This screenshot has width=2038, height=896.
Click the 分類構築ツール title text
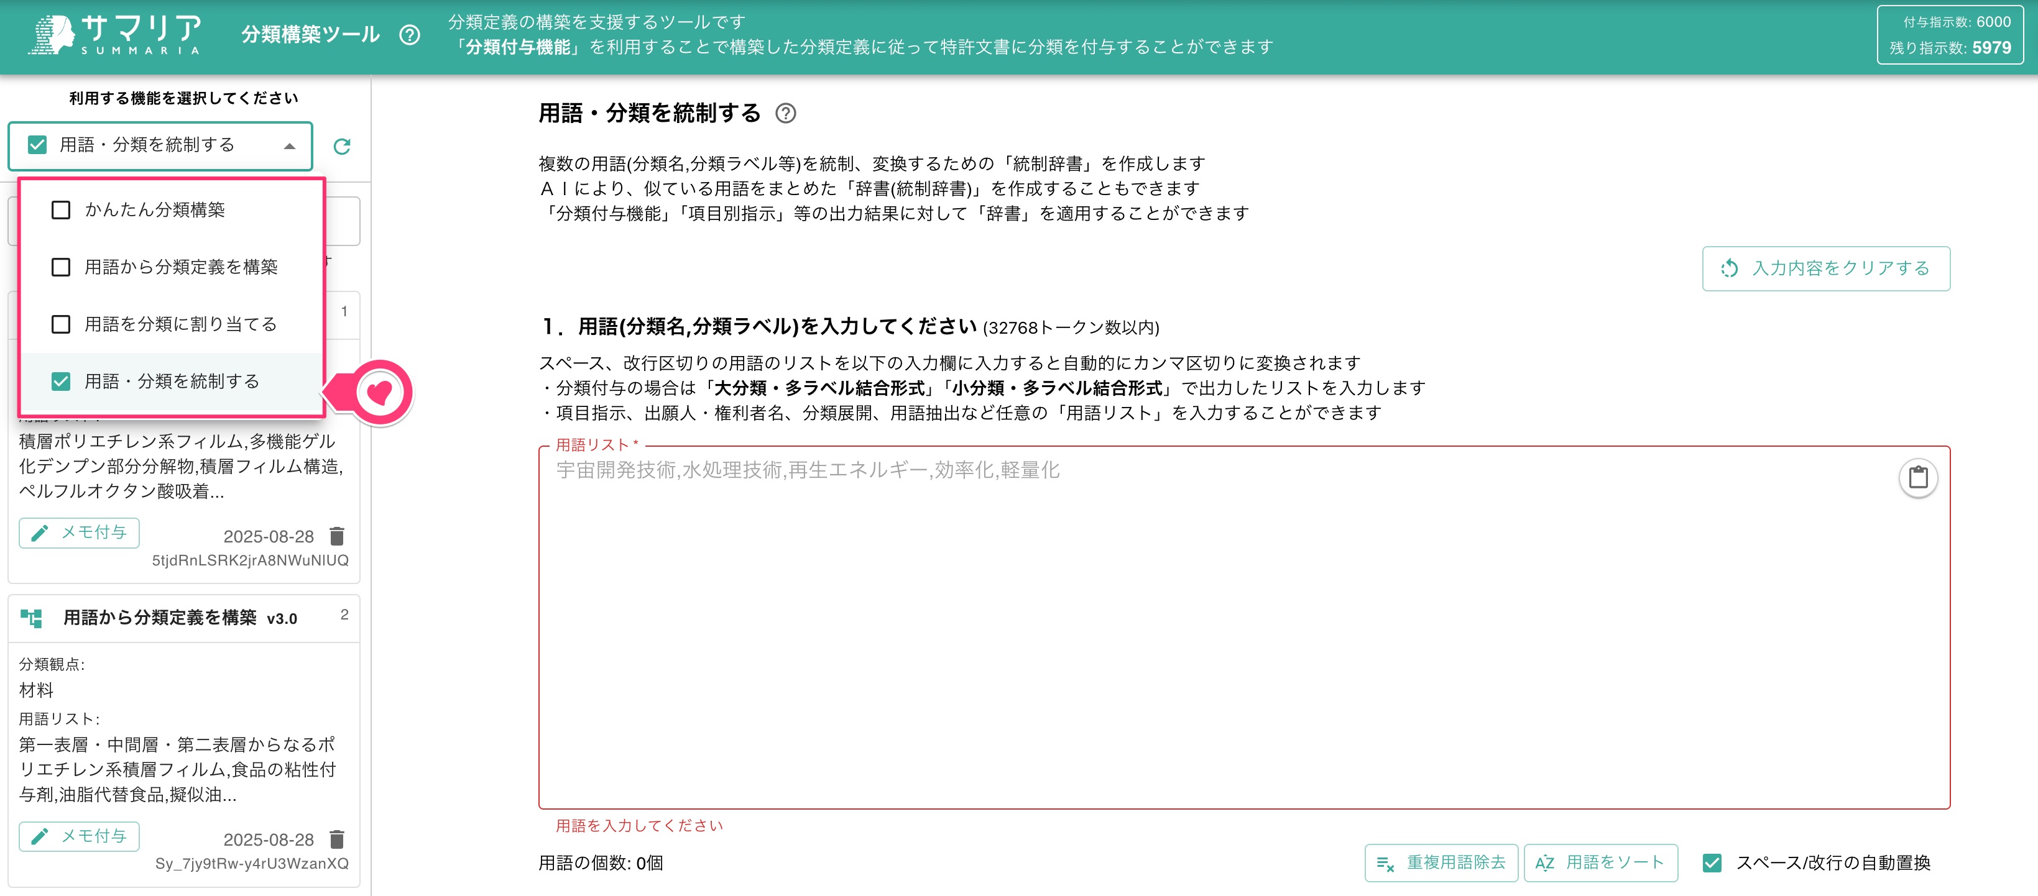(311, 35)
